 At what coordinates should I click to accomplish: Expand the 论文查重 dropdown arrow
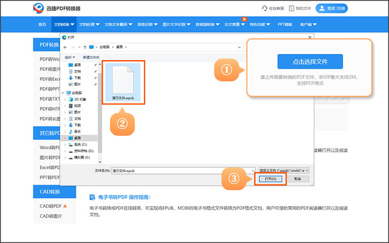pos(243,24)
